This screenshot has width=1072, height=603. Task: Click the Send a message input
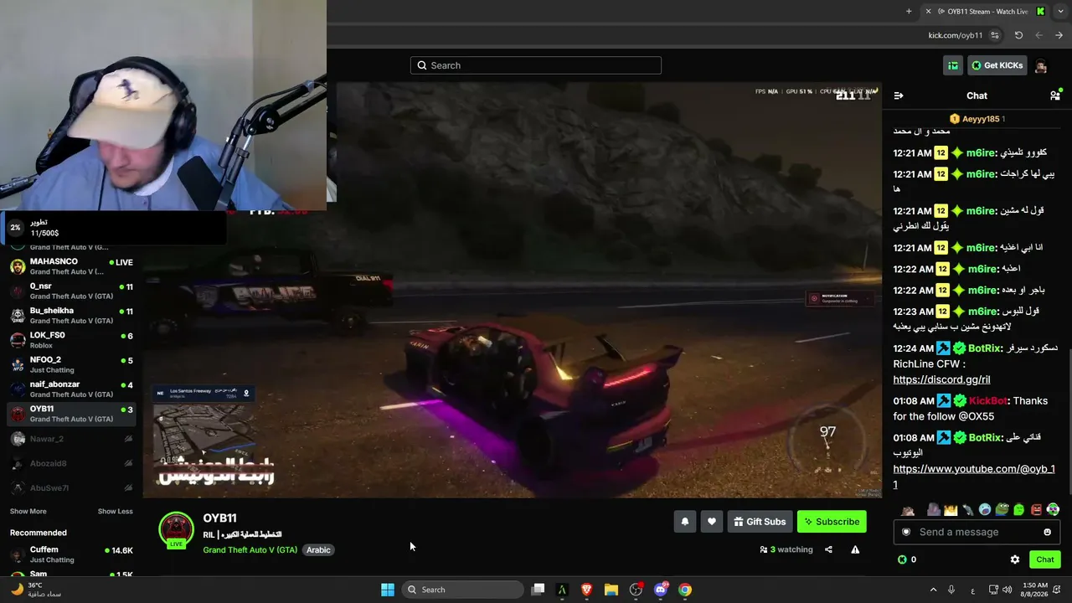977,532
